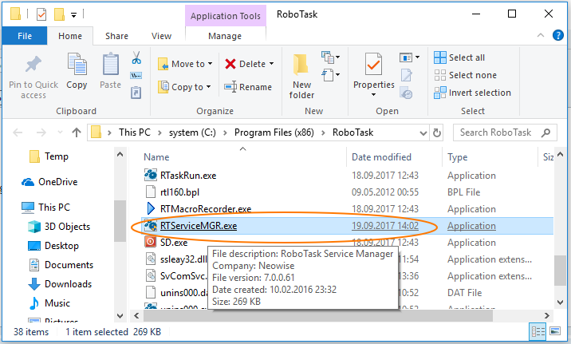Sort by Name column header
The width and height of the screenshot is (571, 344).
tap(156, 157)
